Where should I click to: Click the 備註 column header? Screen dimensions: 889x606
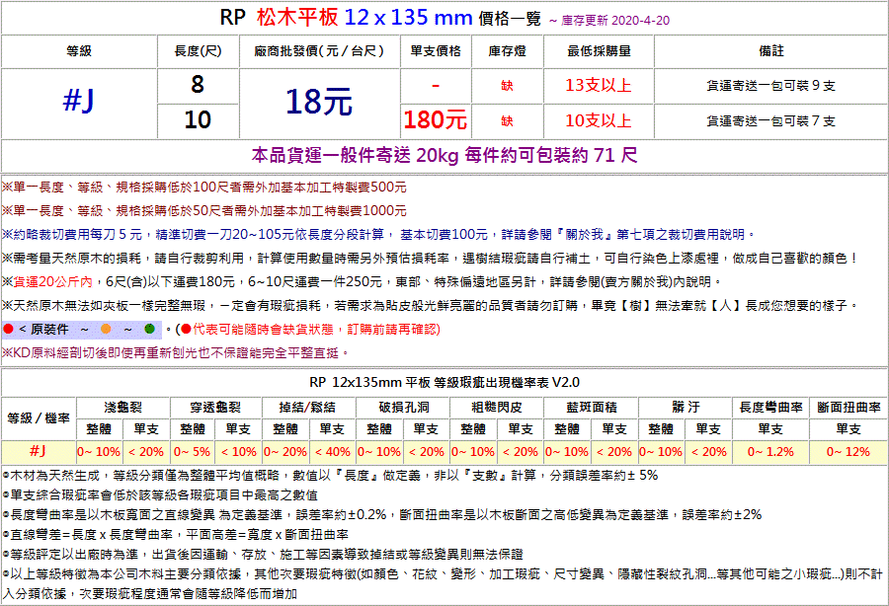click(x=771, y=51)
